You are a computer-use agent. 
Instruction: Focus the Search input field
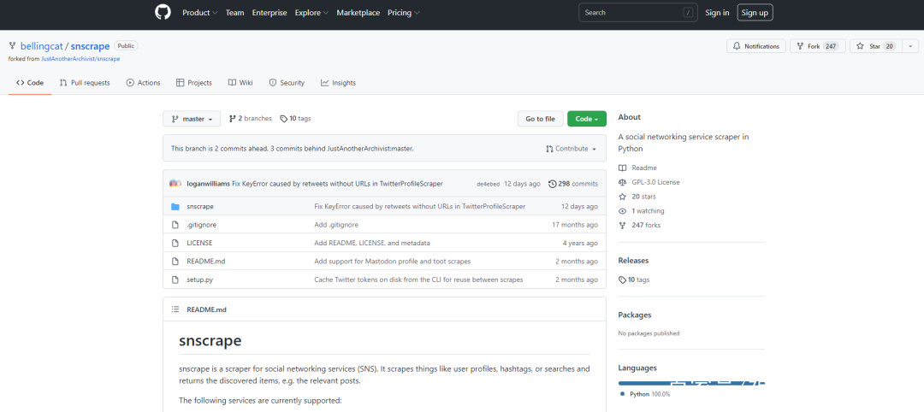638,12
